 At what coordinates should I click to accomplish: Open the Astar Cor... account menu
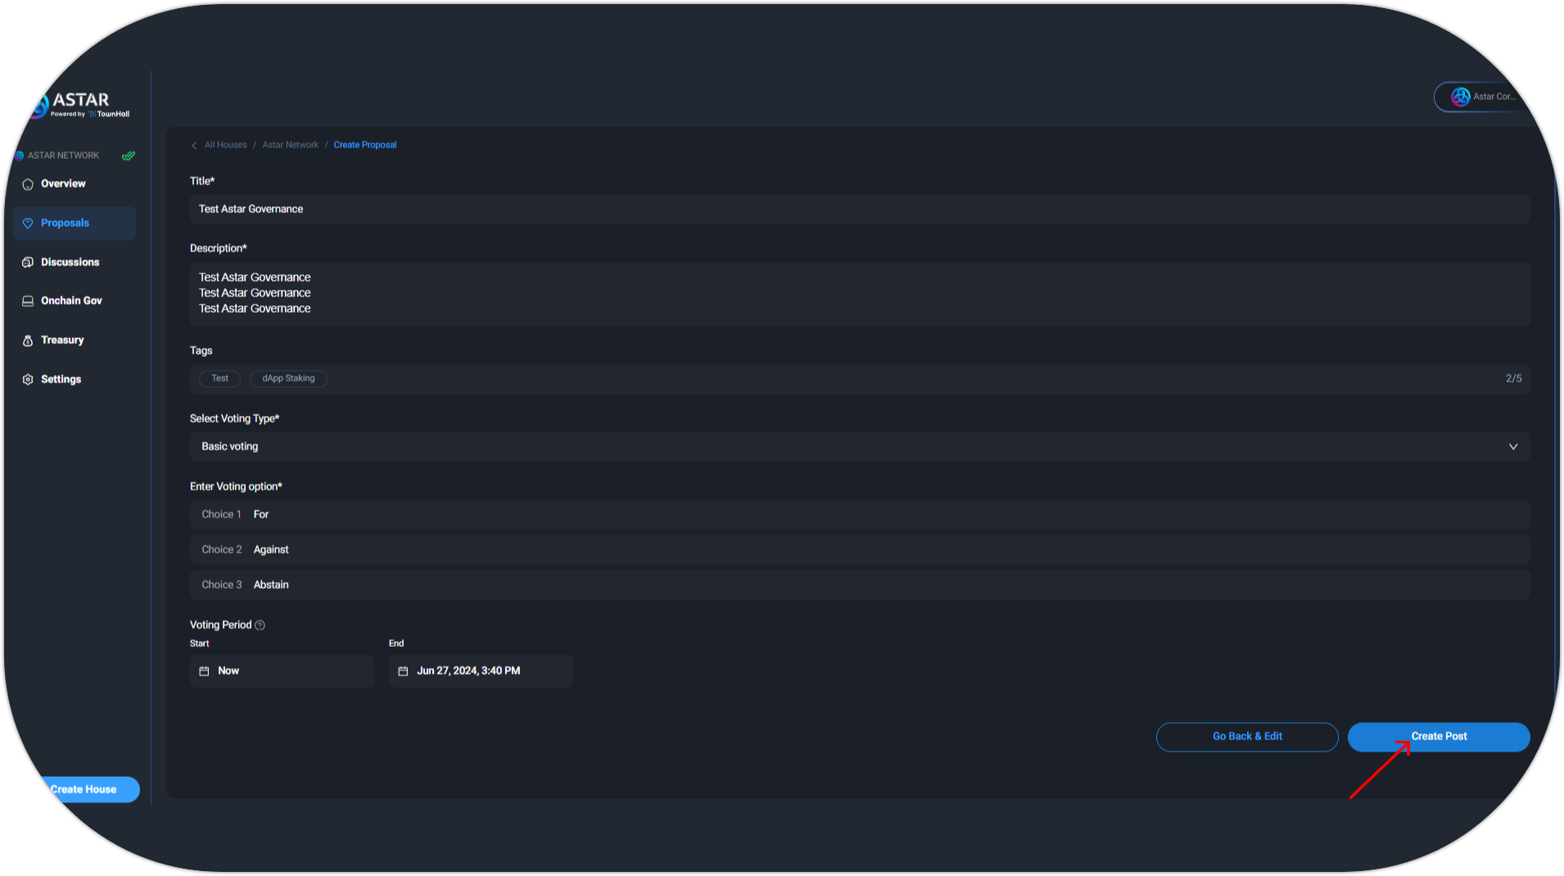[x=1484, y=97]
